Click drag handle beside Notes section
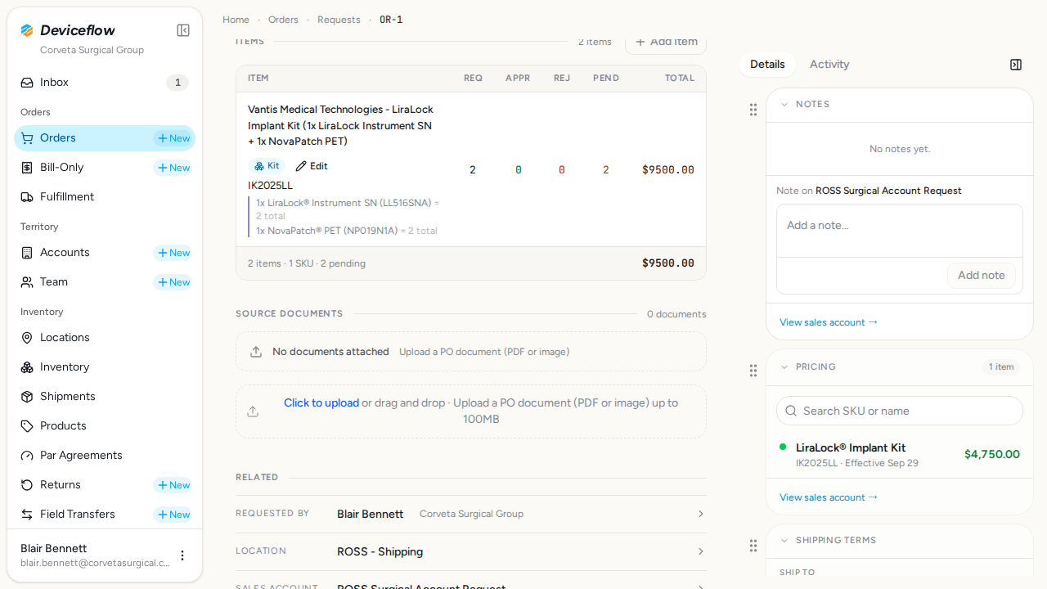This screenshot has height=589, width=1047. 753,110
